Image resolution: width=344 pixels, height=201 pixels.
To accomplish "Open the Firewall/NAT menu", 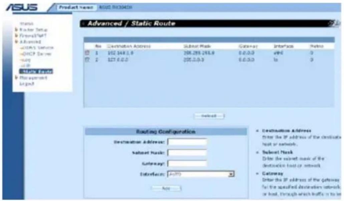I will coord(33,36).
